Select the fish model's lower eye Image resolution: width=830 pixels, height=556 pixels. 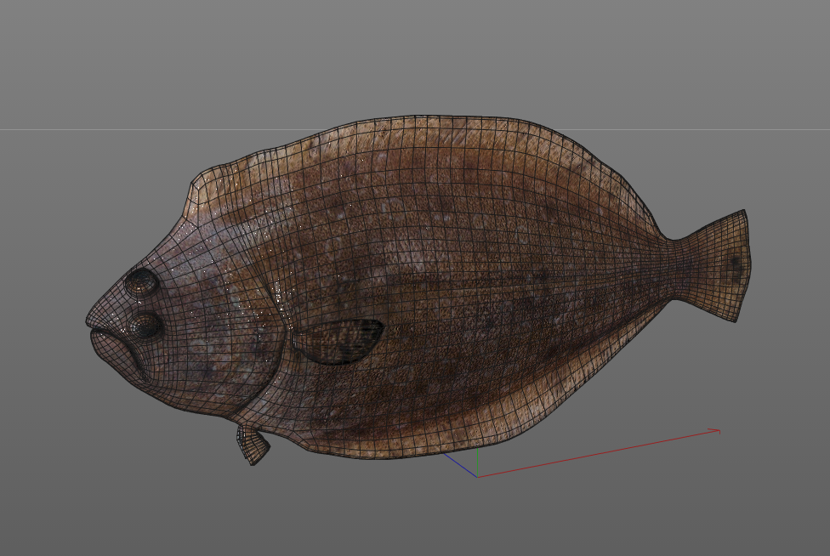coord(144,326)
